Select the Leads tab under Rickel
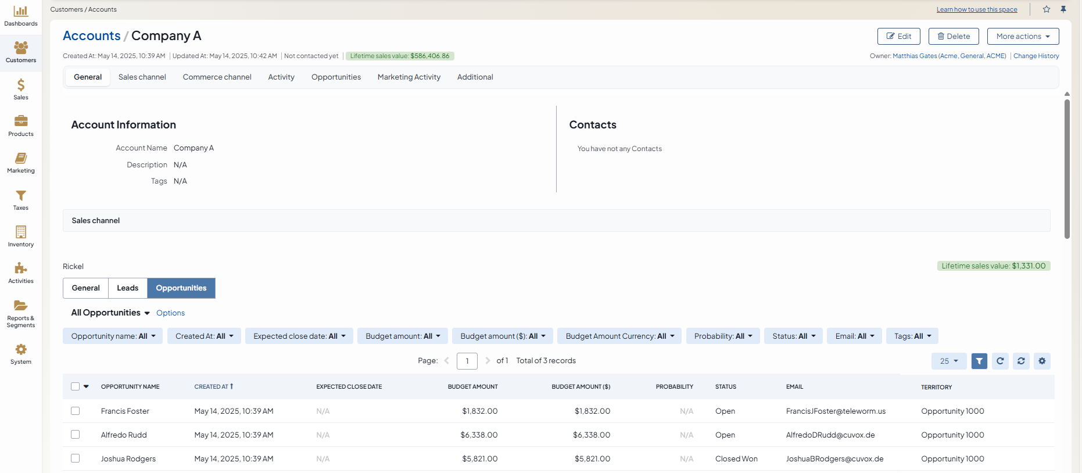1082x473 pixels. coord(127,288)
